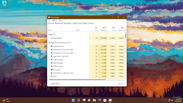
Task: Click the Fewer details button
Action: pyautogui.click(x=54, y=84)
